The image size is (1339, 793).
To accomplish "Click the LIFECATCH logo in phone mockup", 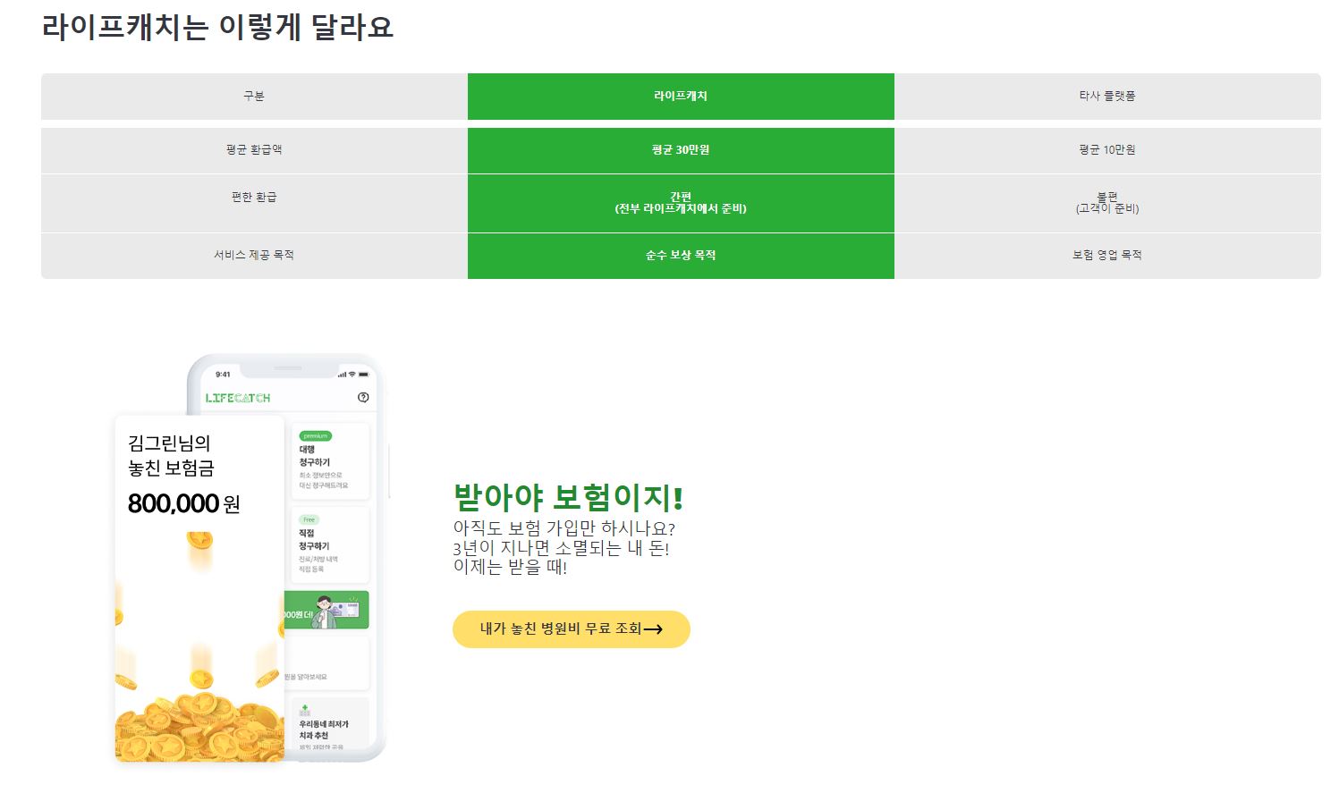I will coord(238,398).
